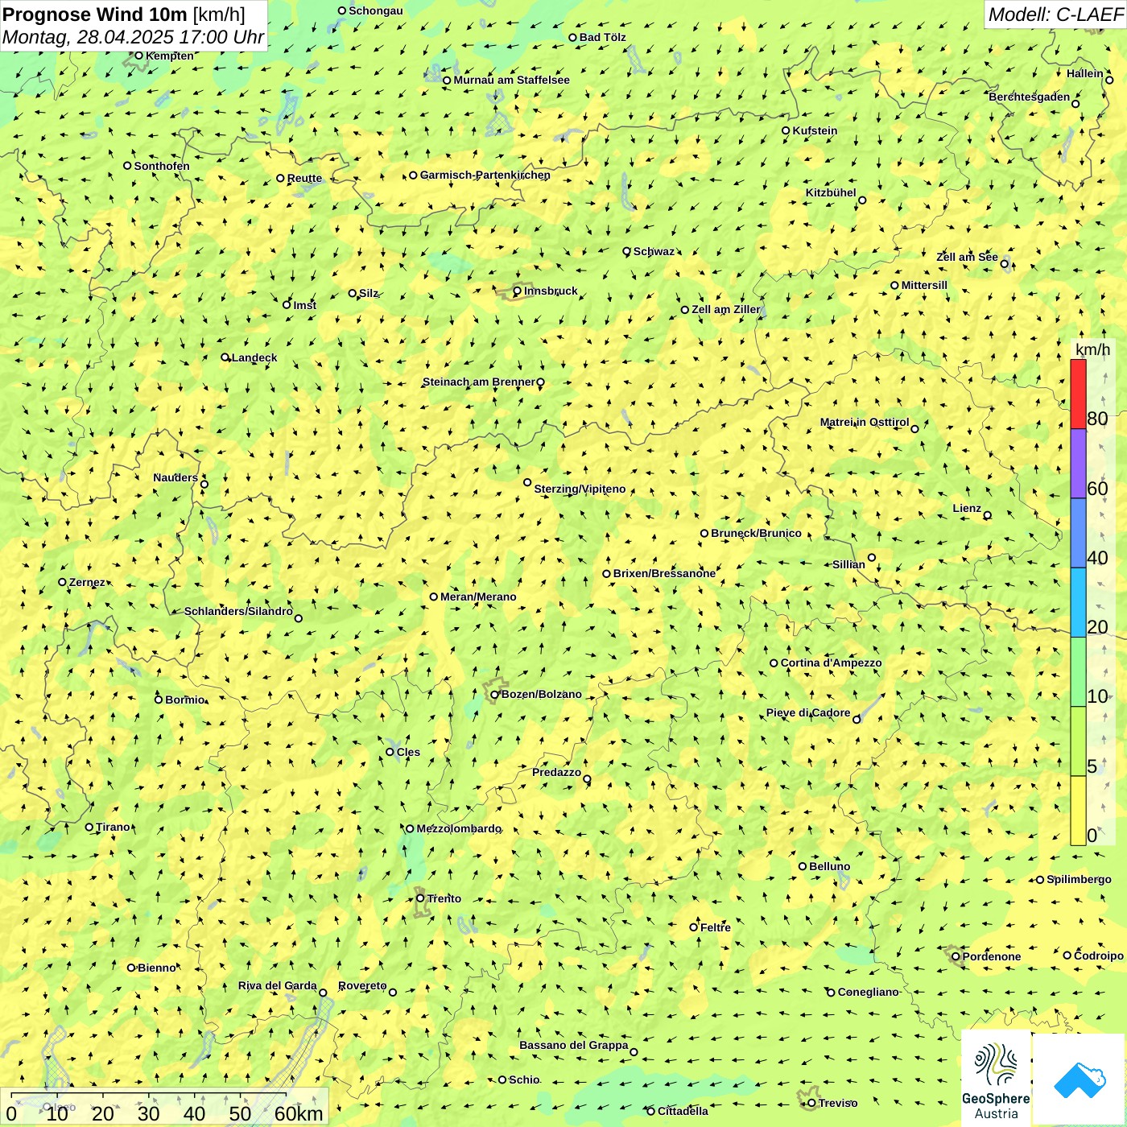This screenshot has width=1127, height=1127.
Task: Click the Trento city marker
Action: point(420,898)
